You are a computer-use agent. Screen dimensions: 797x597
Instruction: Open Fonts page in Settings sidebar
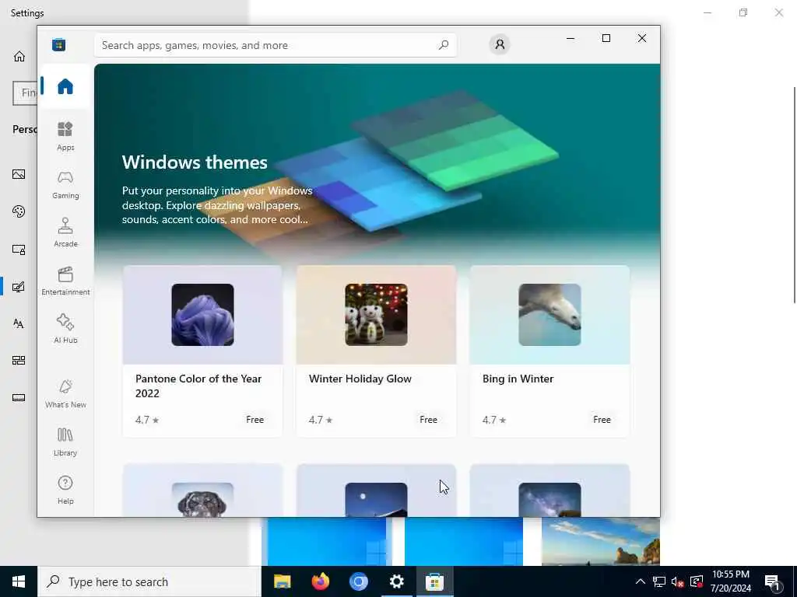[x=19, y=323]
